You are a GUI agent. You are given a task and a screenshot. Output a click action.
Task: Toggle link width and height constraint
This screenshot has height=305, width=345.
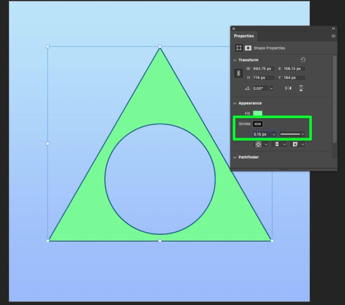(x=238, y=73)
